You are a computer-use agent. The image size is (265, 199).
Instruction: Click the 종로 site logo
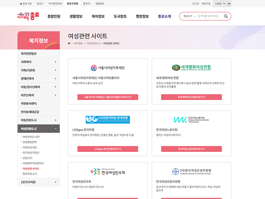point(28,16)
